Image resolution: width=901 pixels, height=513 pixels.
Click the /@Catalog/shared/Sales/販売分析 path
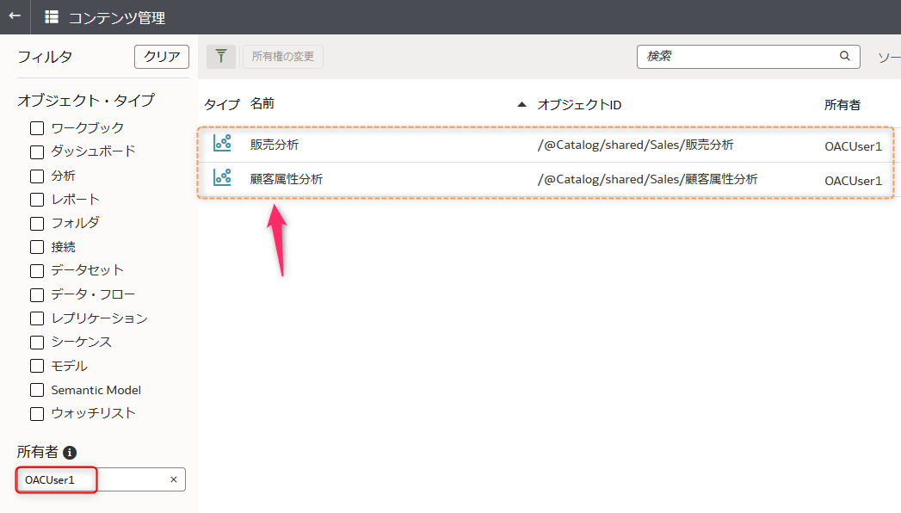(x=636, y=145)
